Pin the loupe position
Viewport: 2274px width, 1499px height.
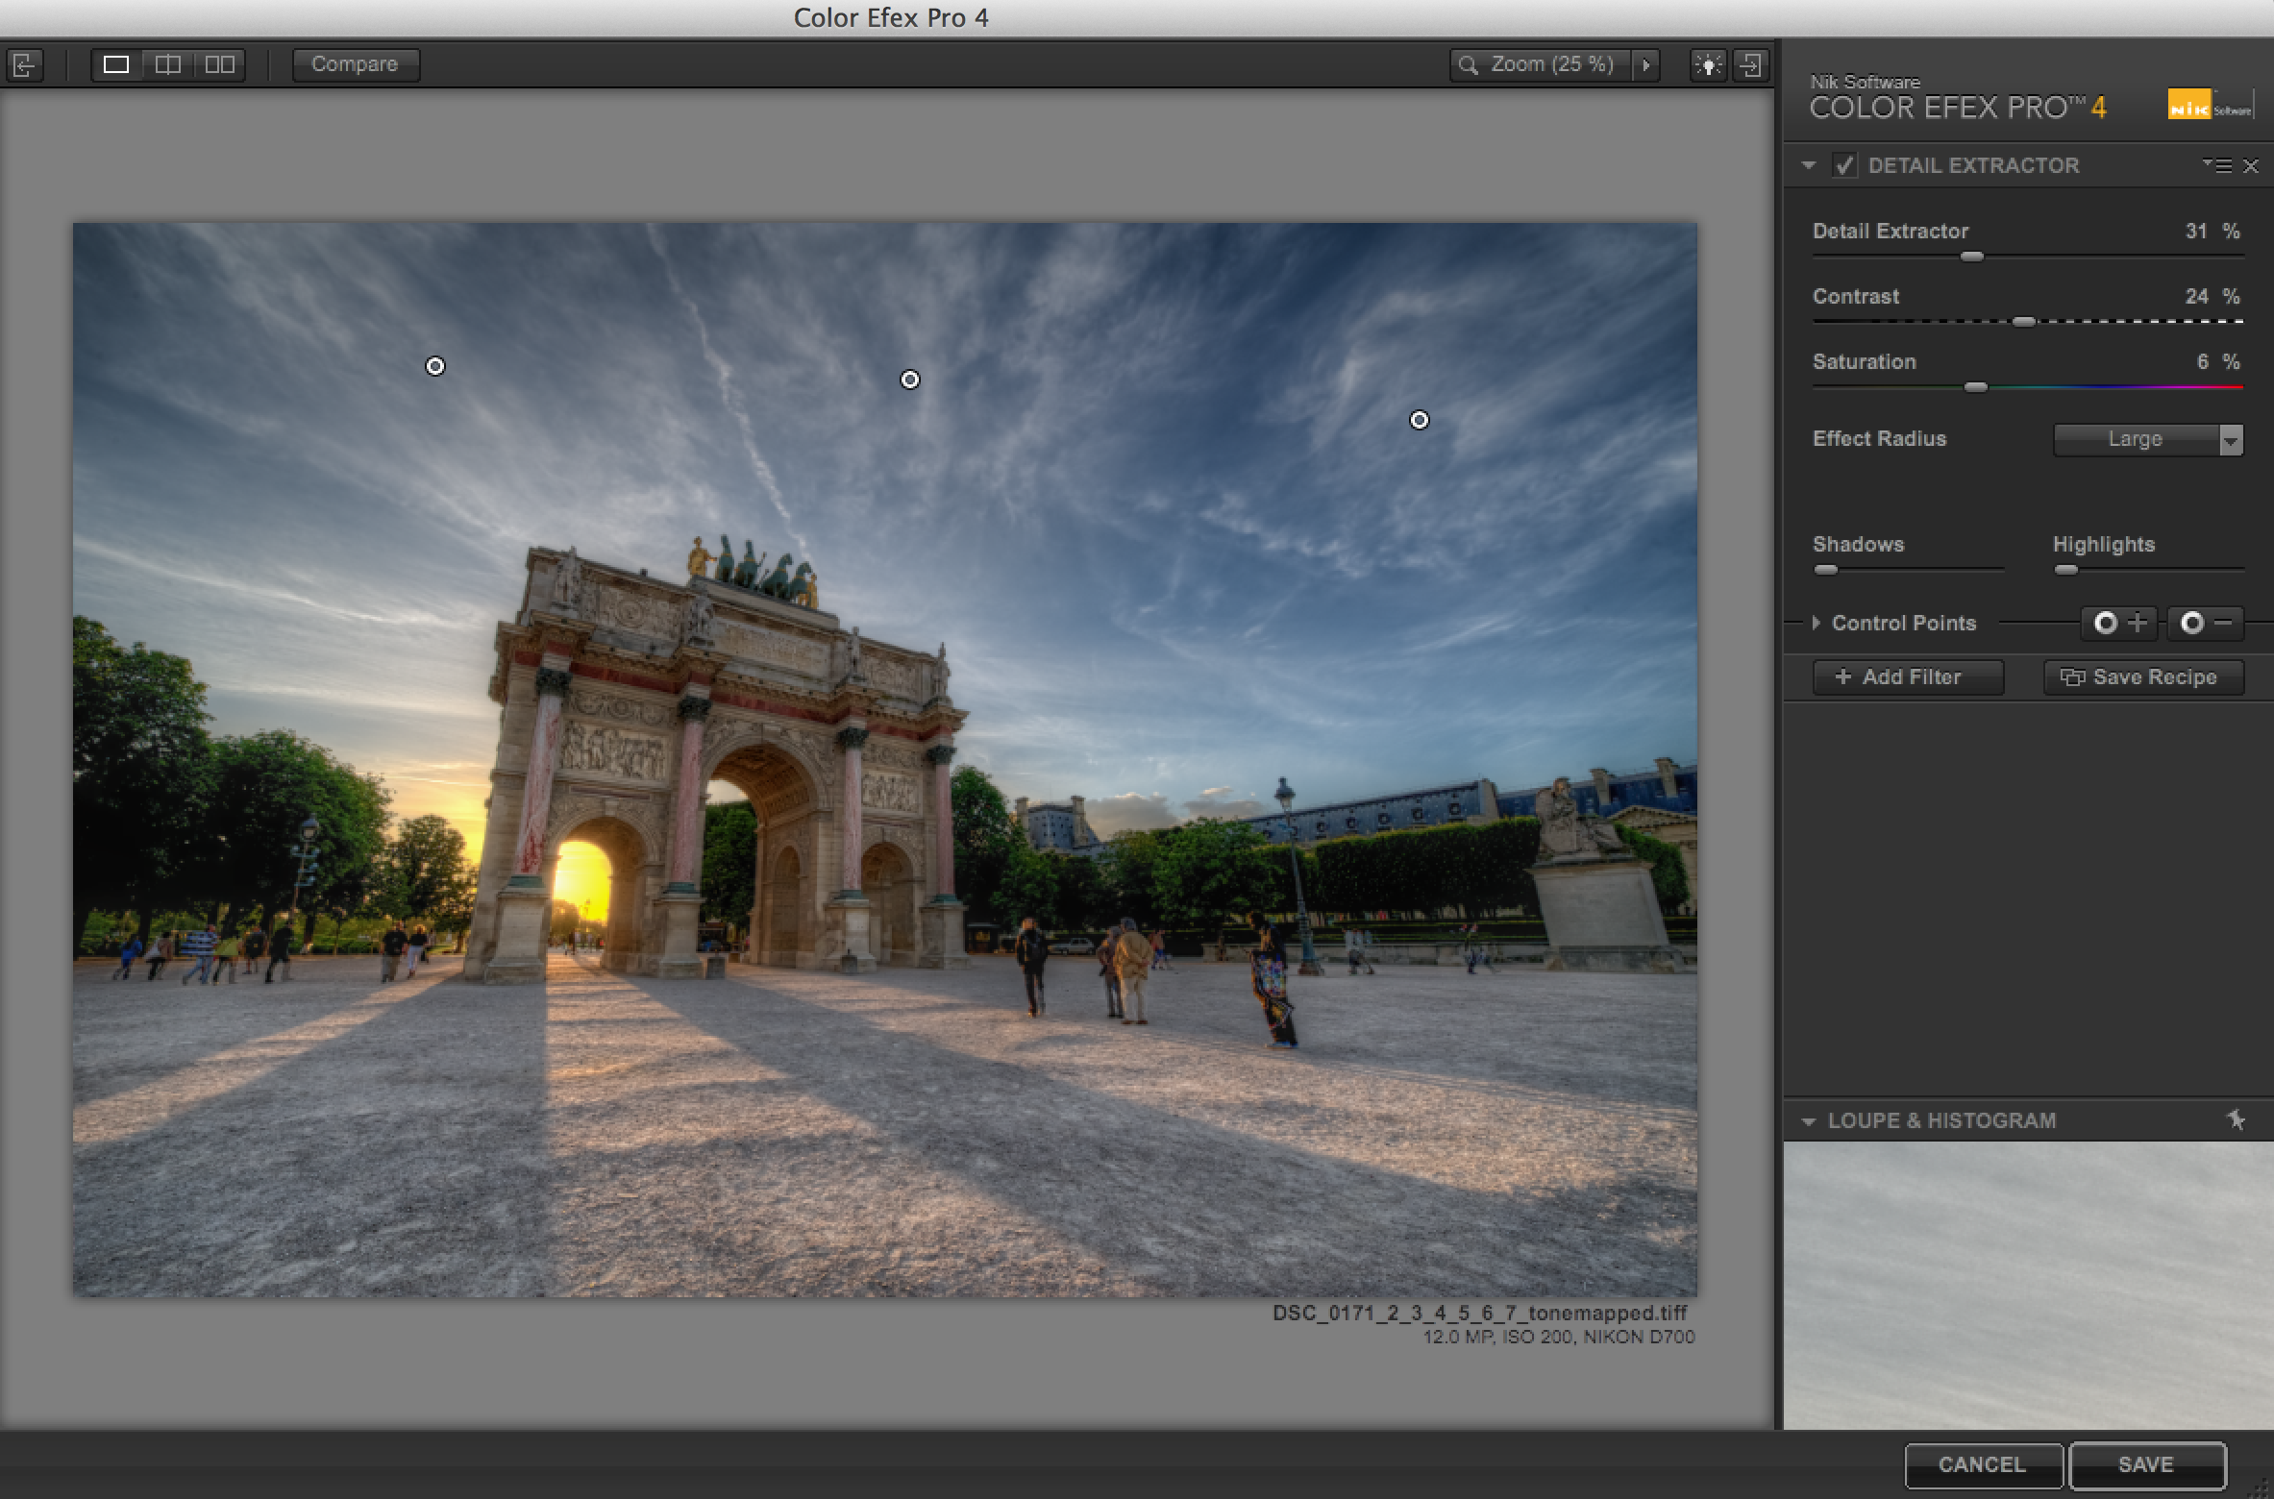2236,1120
